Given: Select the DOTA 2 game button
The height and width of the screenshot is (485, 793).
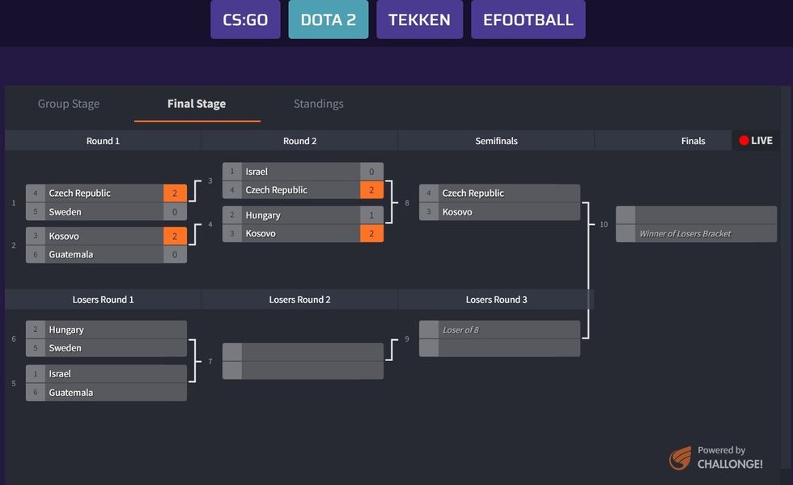Looking at the screenshot, I should coord(328,19).
